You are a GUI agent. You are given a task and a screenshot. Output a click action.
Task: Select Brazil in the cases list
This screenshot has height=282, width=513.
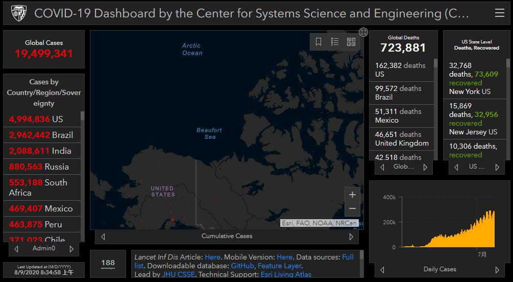(41, 135)
